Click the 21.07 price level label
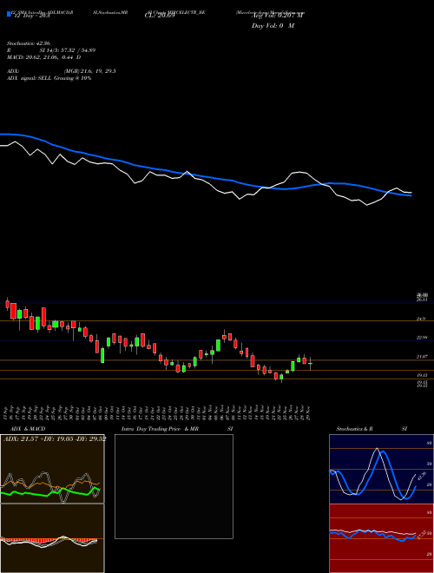Image resolution: width=434 pixels, height=573 pixels. [422, 356]
